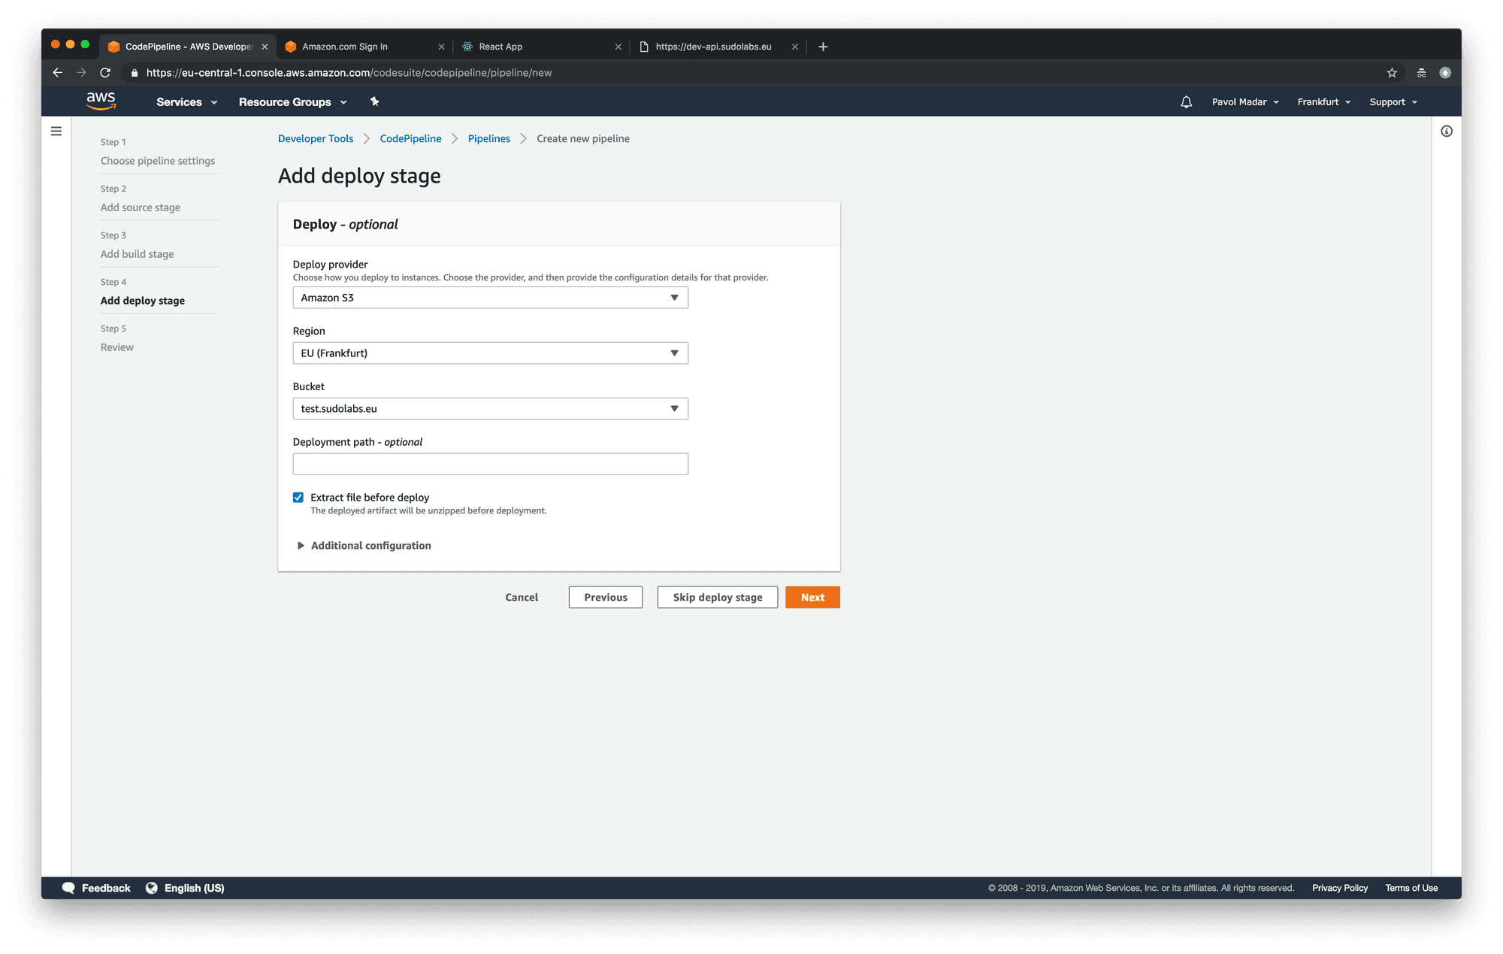Open Privacy Policy footer link
The height and width of the screenshot is (954, 1503).
click(1340, 888)
